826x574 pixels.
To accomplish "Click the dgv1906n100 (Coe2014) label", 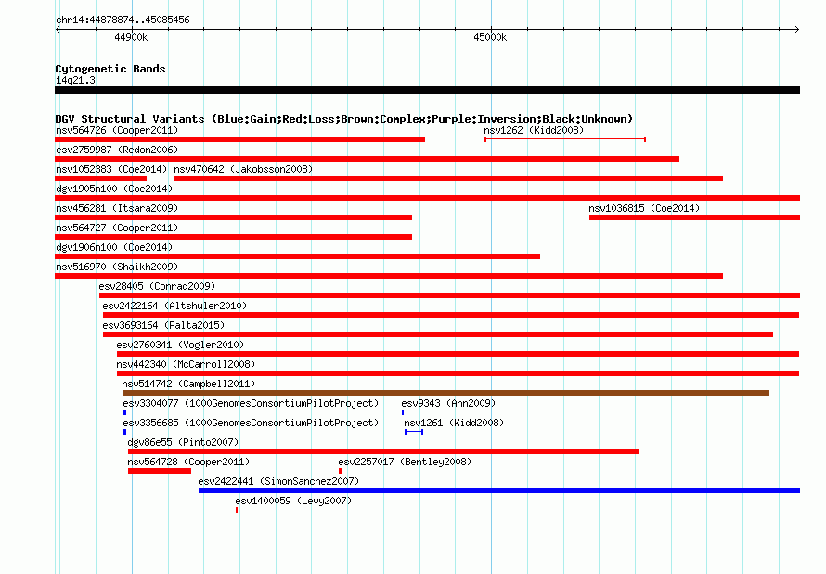I will pyautogui.click(x=114, y=247).
